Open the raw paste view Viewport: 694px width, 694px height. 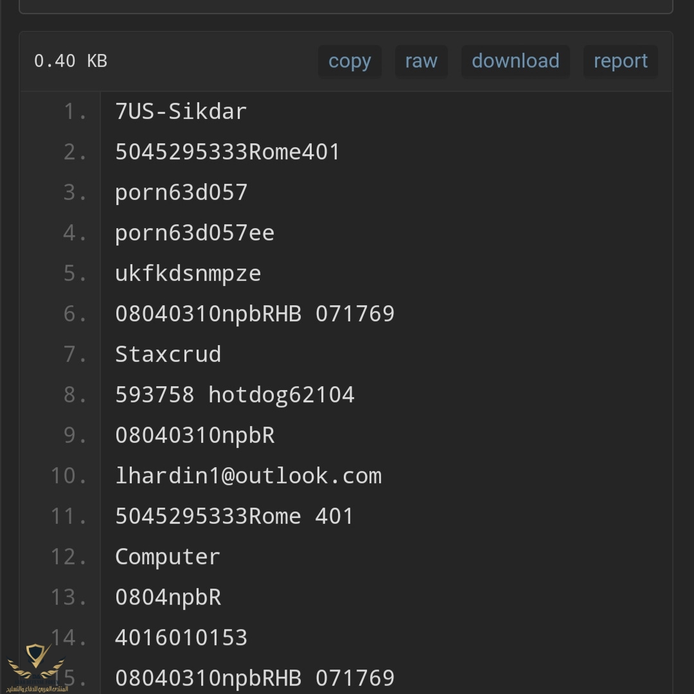point(422,61)
